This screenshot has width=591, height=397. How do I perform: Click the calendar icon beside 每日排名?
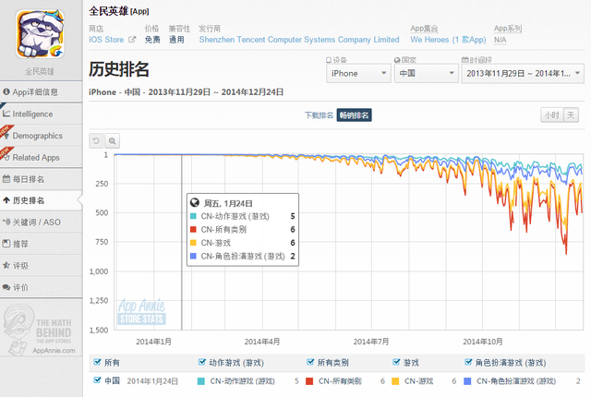point(6,178)
